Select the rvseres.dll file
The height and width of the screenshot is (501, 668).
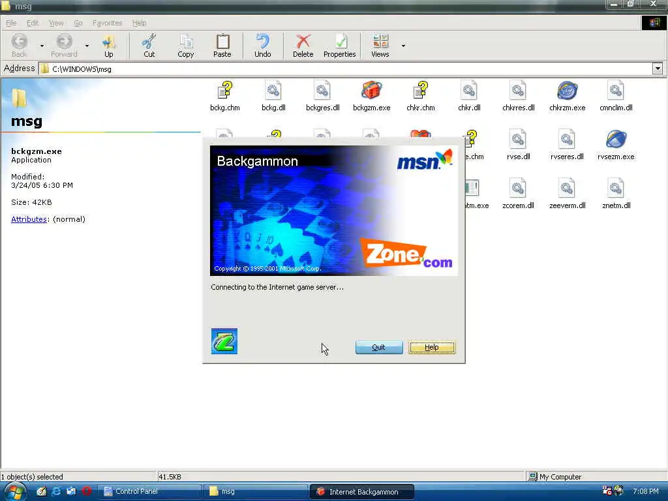(x=567, y=145)
